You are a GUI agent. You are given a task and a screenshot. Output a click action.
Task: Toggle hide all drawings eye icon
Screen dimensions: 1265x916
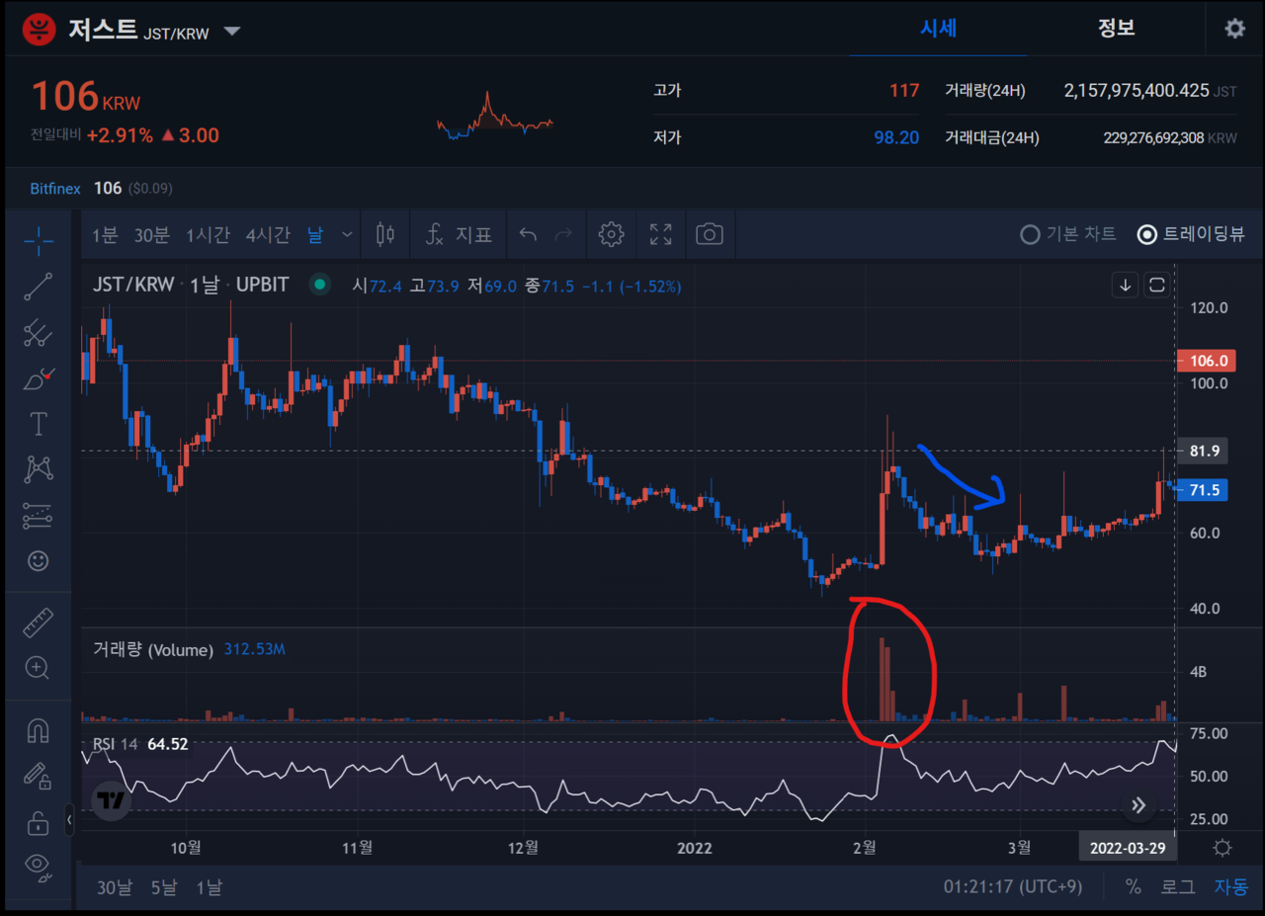pos(39,867)
